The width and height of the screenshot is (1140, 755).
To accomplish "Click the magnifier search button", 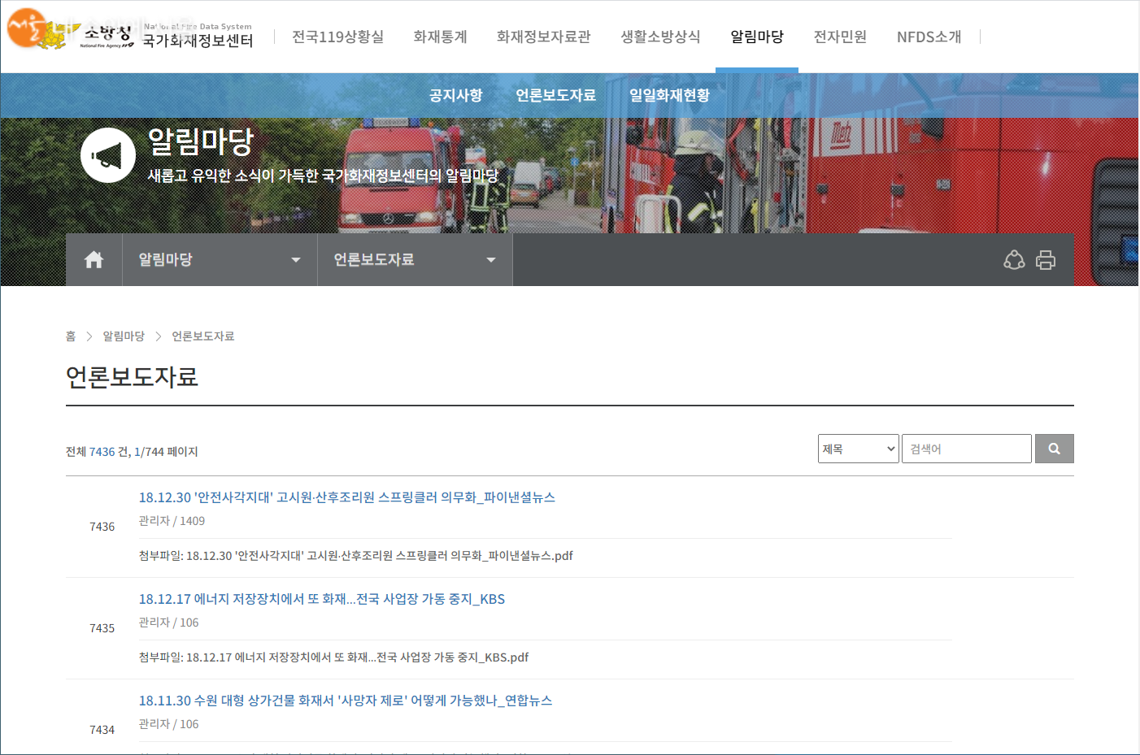I will (1054, 449).
